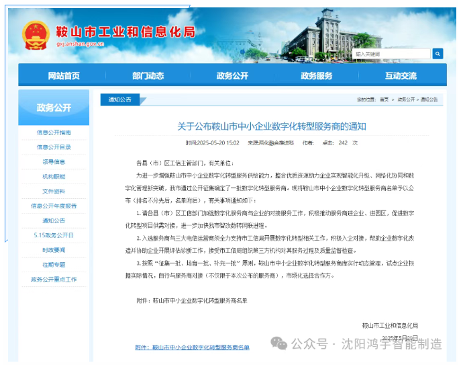
Task: Open the 网站首页 navigation tab
Action: pyautogui.click(x=64, y=76)
